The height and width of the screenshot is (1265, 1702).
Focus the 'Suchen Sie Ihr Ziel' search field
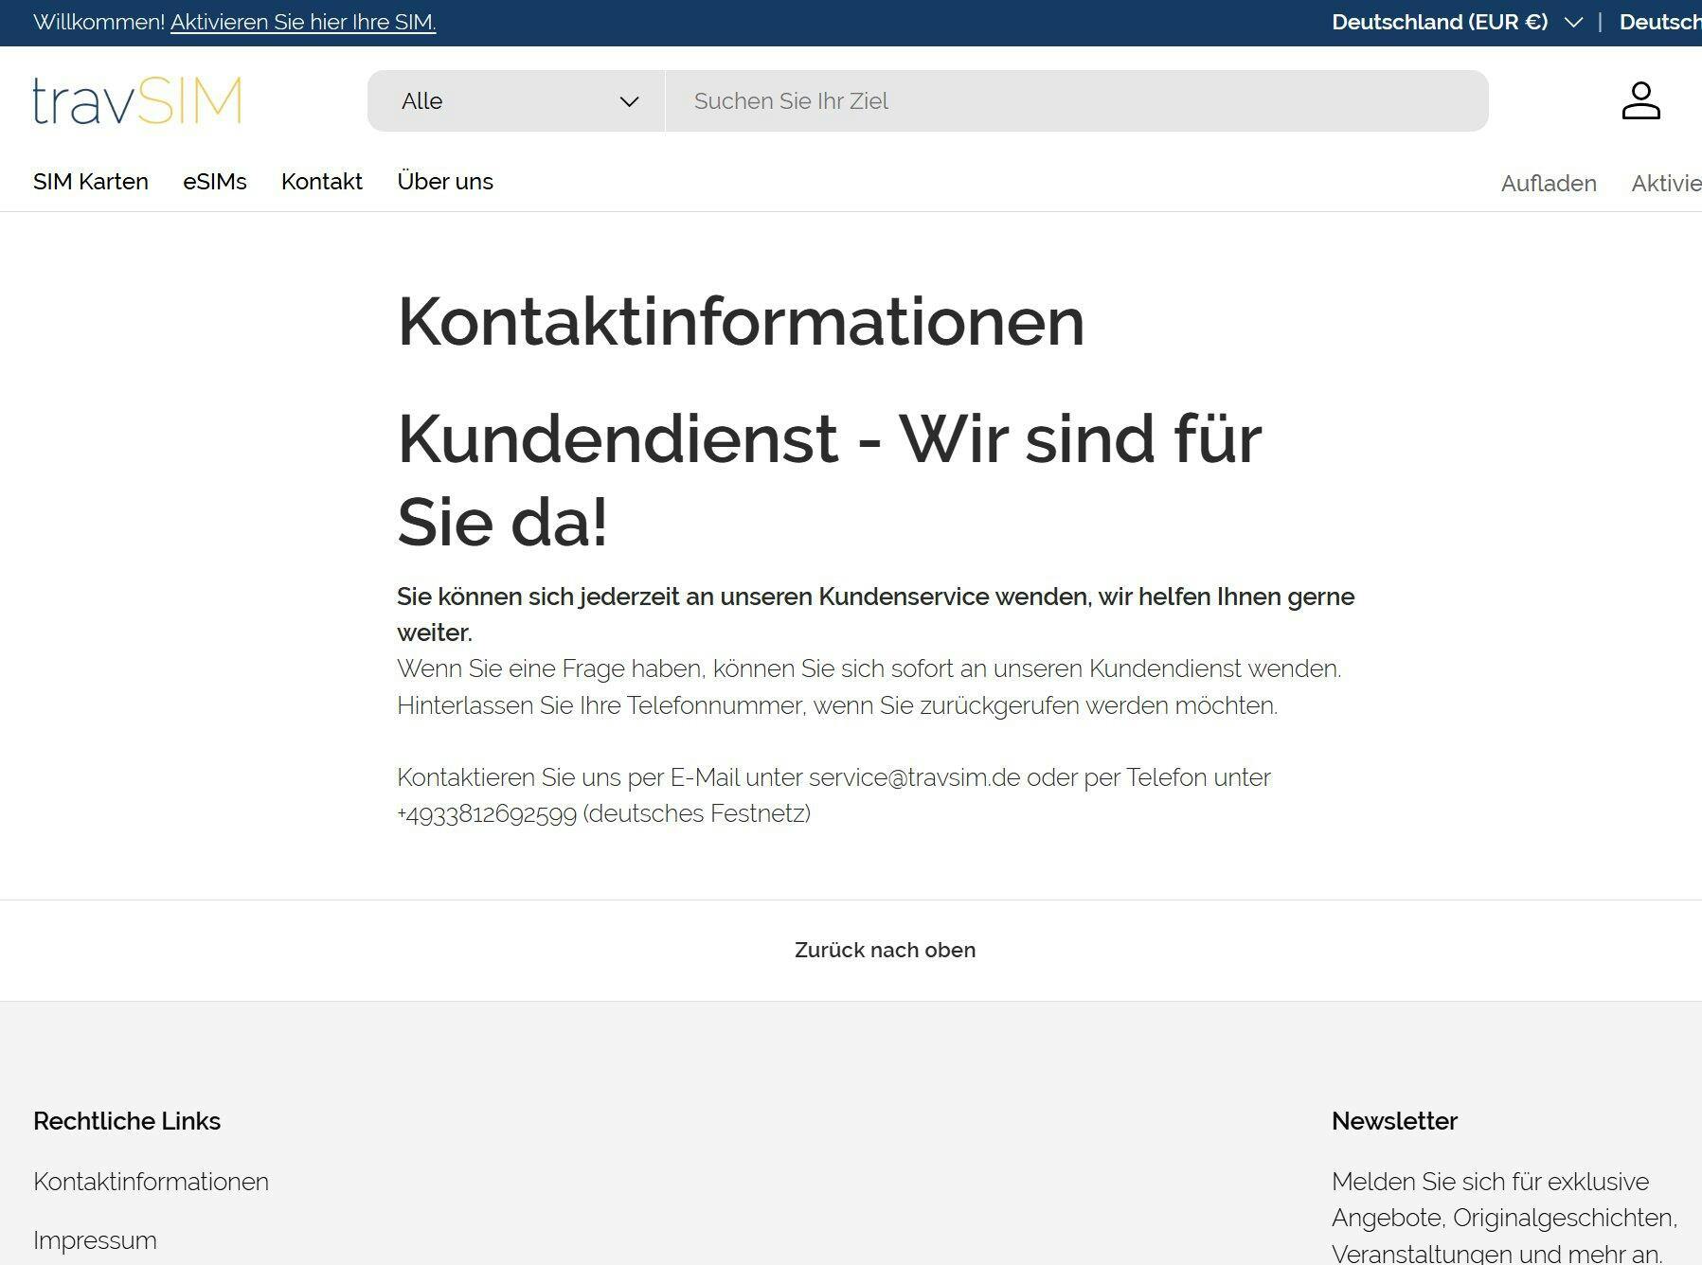point(1075,101)
